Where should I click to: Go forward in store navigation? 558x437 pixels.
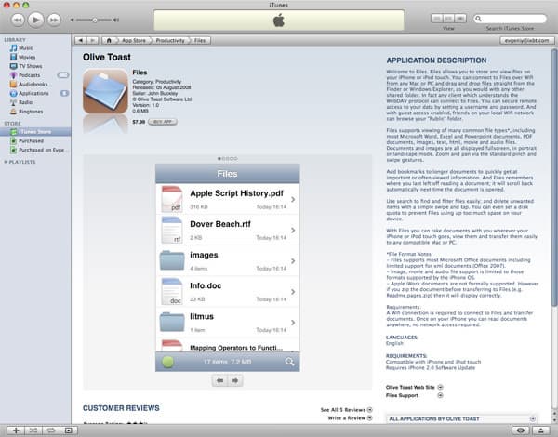pos(92,41)
